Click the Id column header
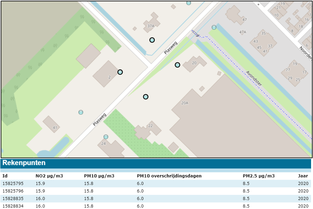Screen dimensions: 313x209 5,176
